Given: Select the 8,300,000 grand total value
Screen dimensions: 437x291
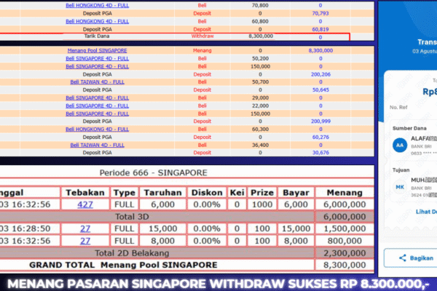Looking at the screenshot, I should [345, 265].
